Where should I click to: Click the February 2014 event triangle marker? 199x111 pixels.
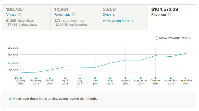tap(36, 78)
